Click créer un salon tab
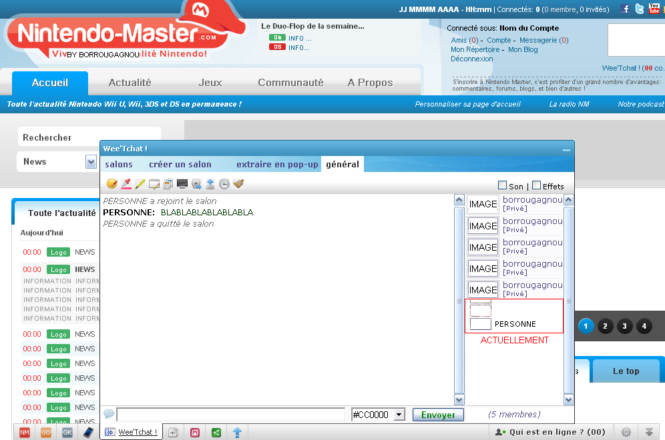The image size is (665, 440). (x=180, y=164)
